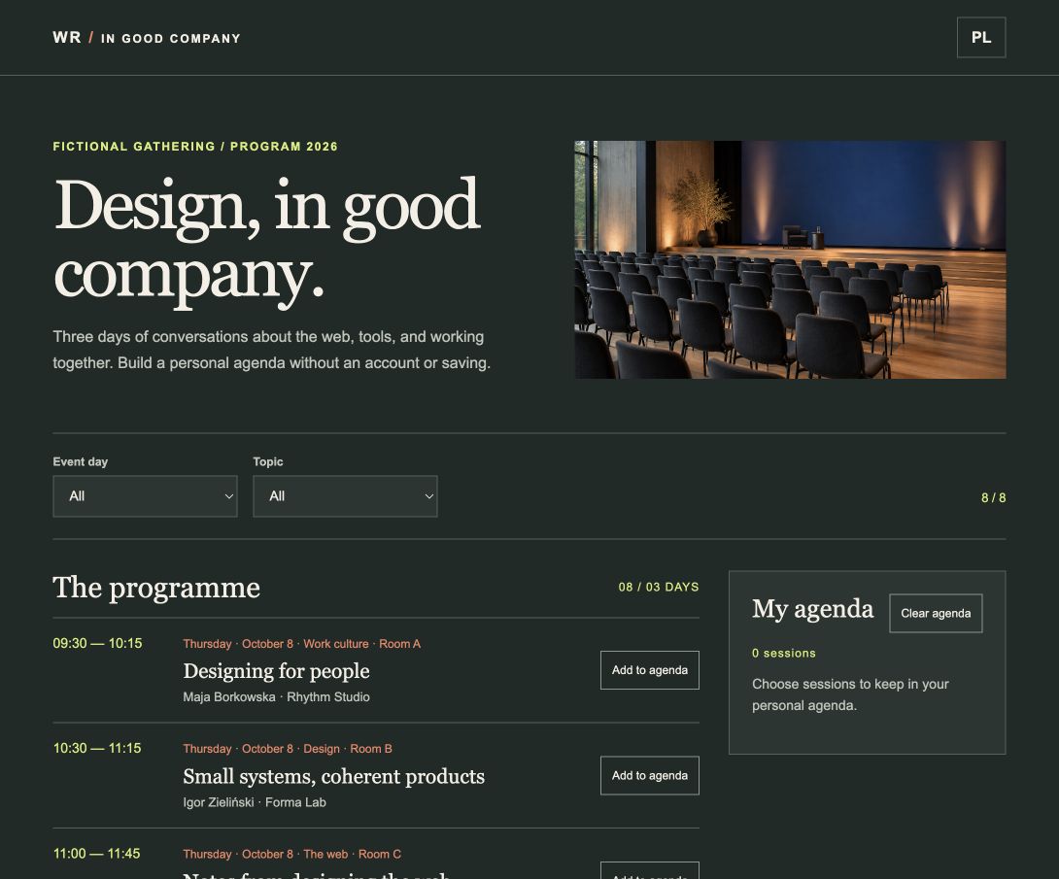The height and width of the screenshot is (879, 1059).
Task: Click the 09:30 — 10:15 time slot
Action: [x=98, y=643]
